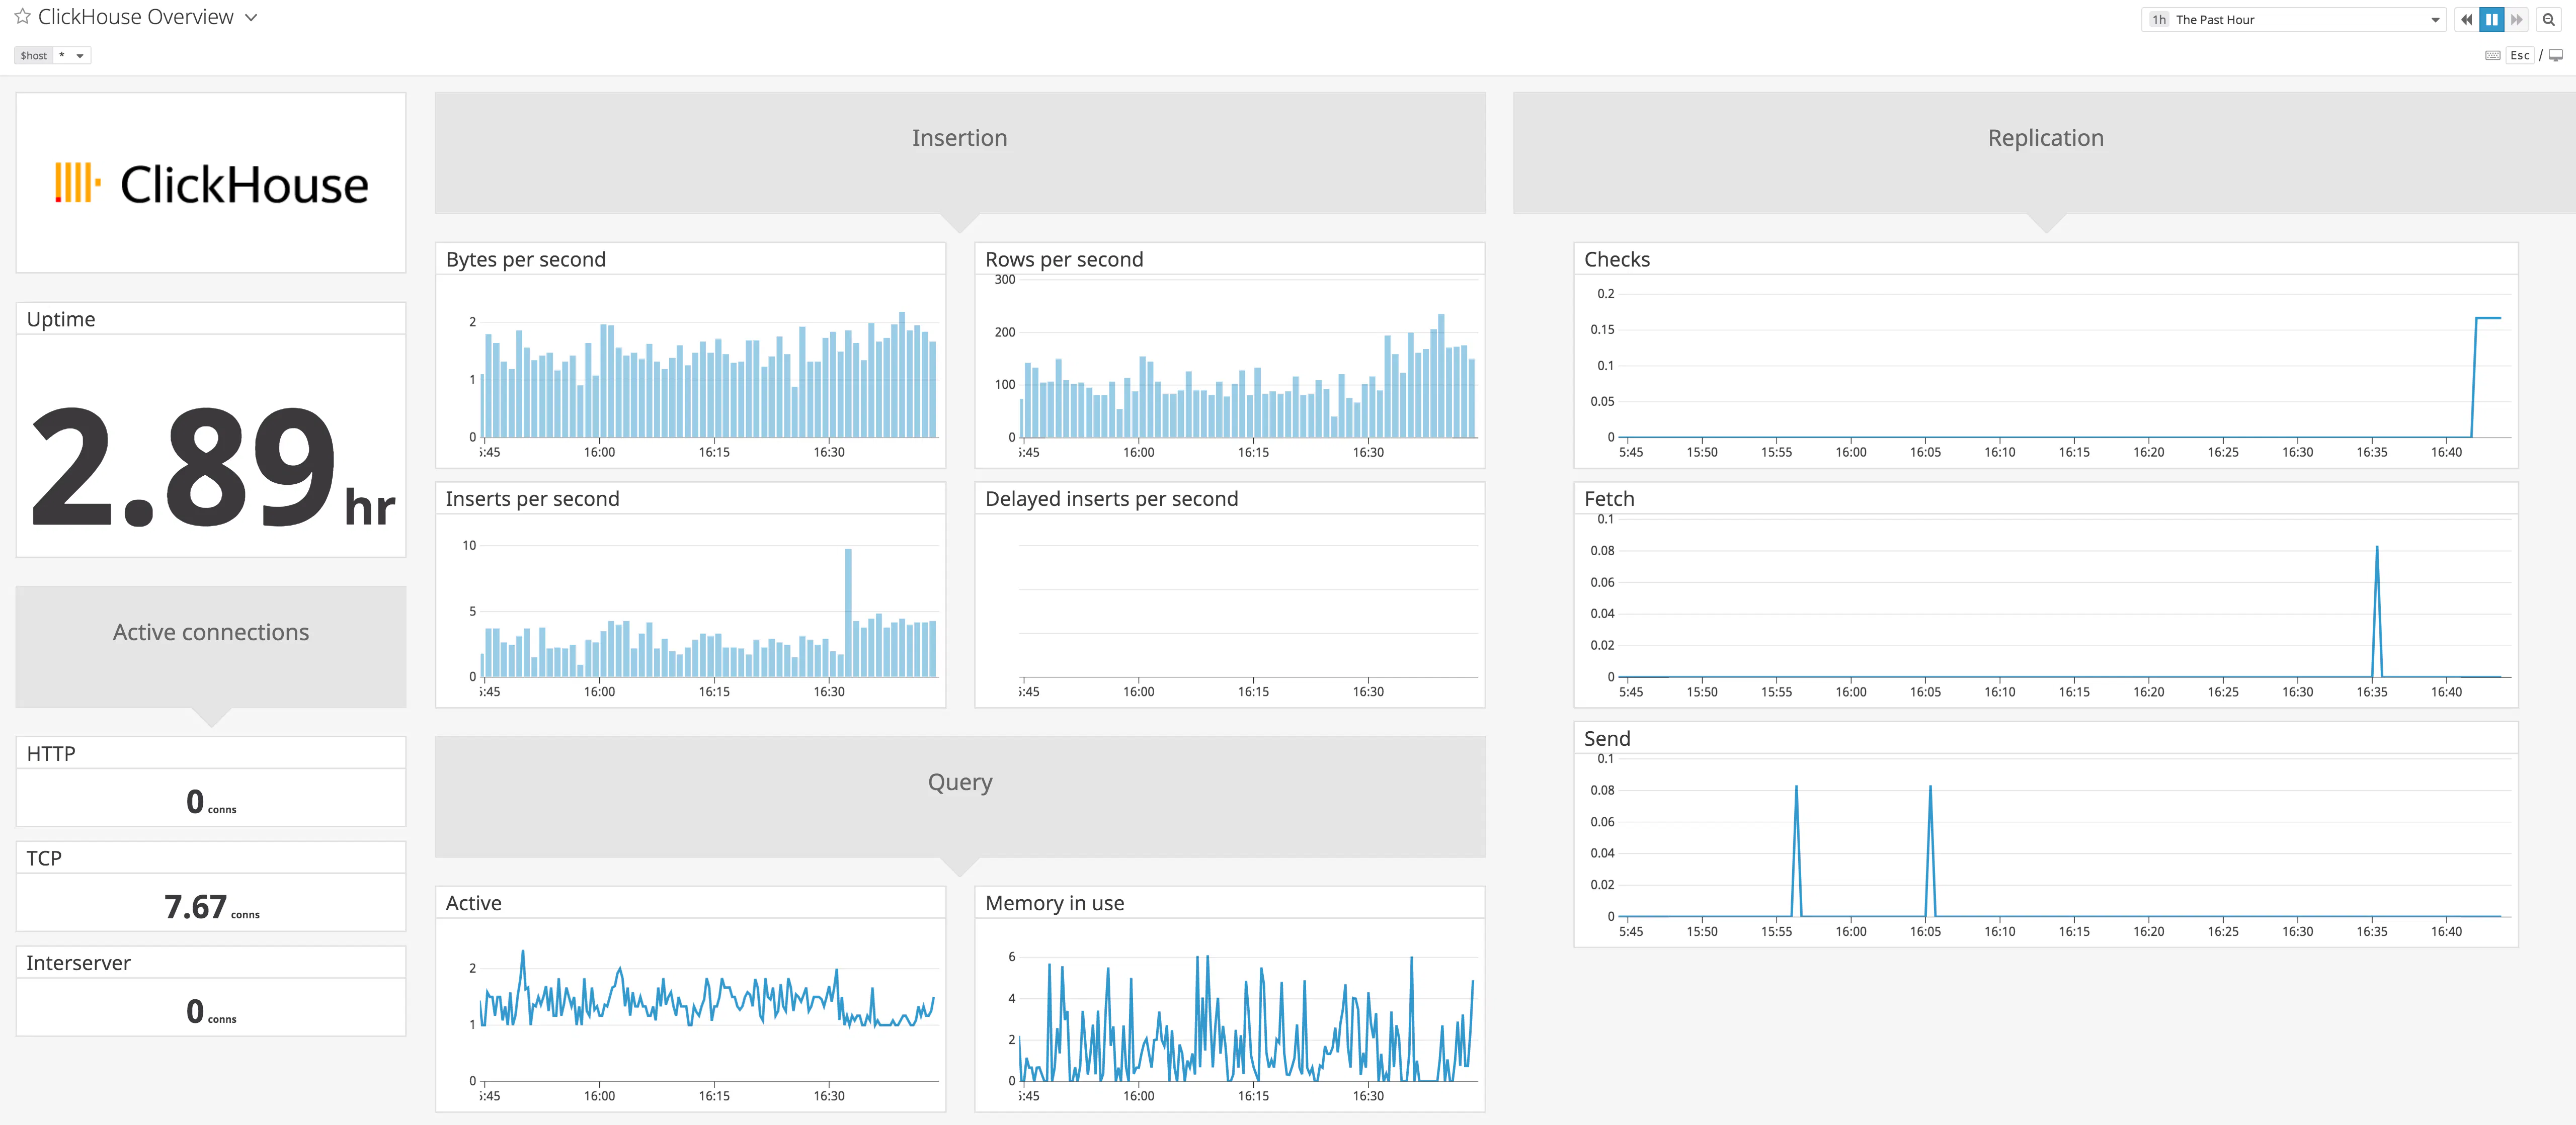Rewind the dashboard time range backward
Viewport: 2576px width, 1125px height.
click(2466, 19)
